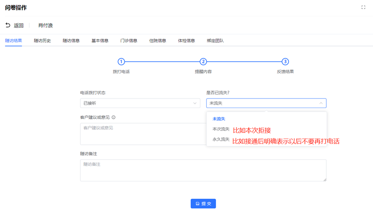373x210 pixels.
Task: Click the 问卷操作 page title
Action: [16, 8]
